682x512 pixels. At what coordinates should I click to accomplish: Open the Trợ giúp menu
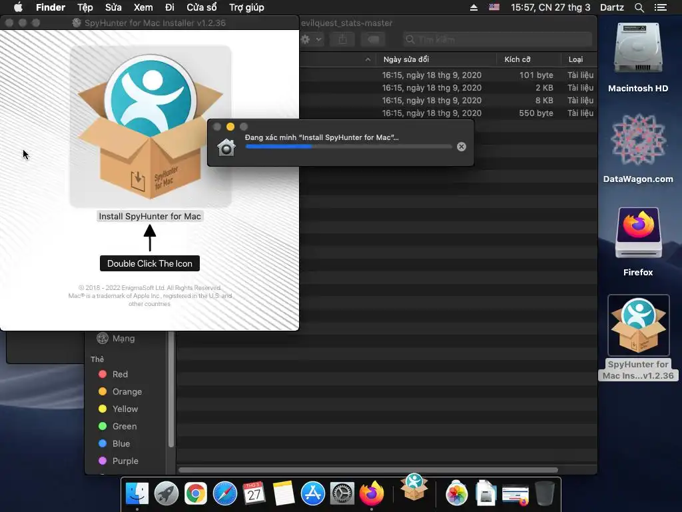pyautogui.click(x=246, y=7)
